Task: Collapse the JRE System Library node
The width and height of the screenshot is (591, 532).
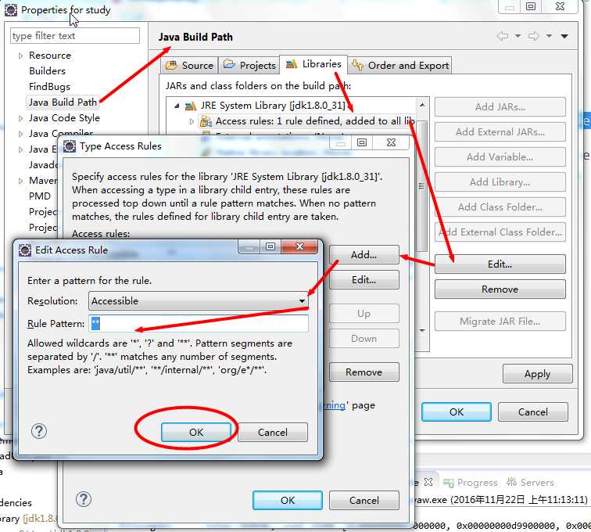Action: coord(177,106)
